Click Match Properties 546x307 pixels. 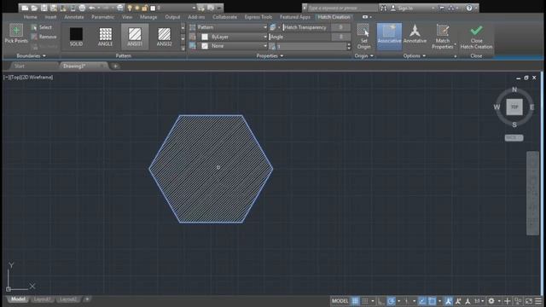pyautogui.click(x=443, y=36)
